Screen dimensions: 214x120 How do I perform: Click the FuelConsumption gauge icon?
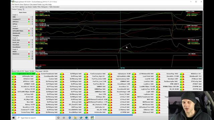[x=86, y=74]
